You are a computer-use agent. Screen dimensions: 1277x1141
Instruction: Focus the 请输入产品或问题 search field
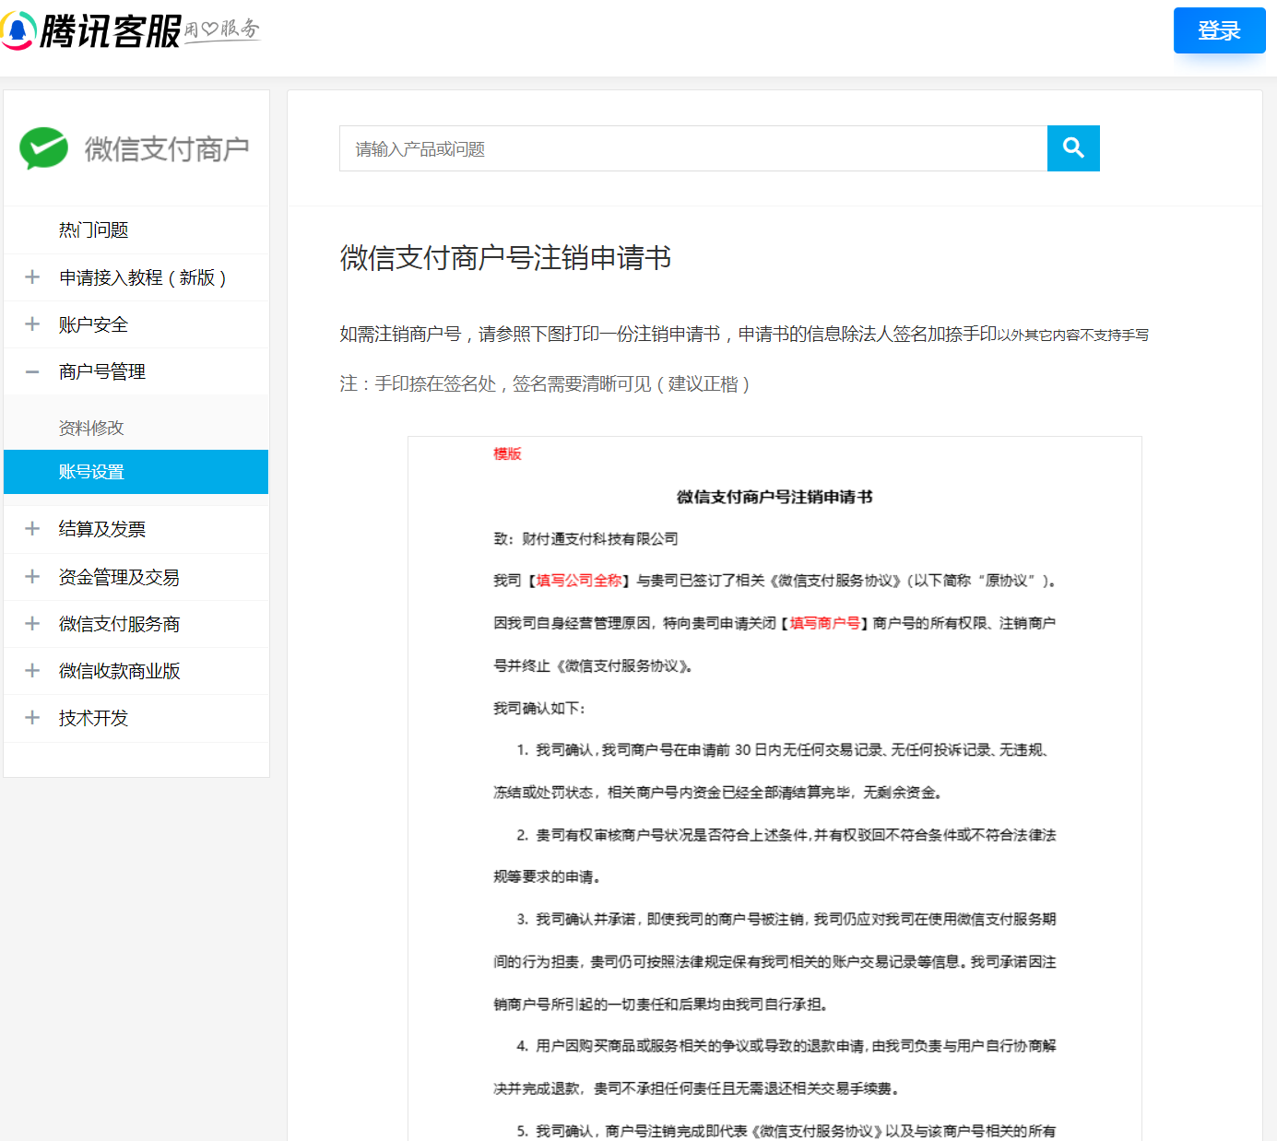[x=693, y=148]
